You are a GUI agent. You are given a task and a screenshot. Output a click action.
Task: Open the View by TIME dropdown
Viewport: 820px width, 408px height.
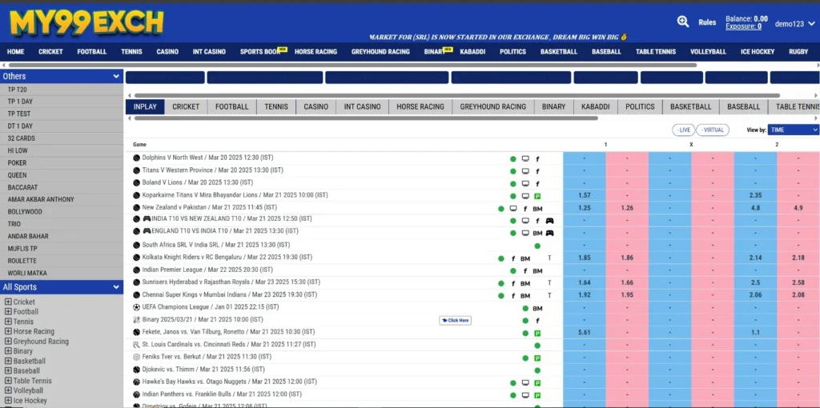coord(794,130)
